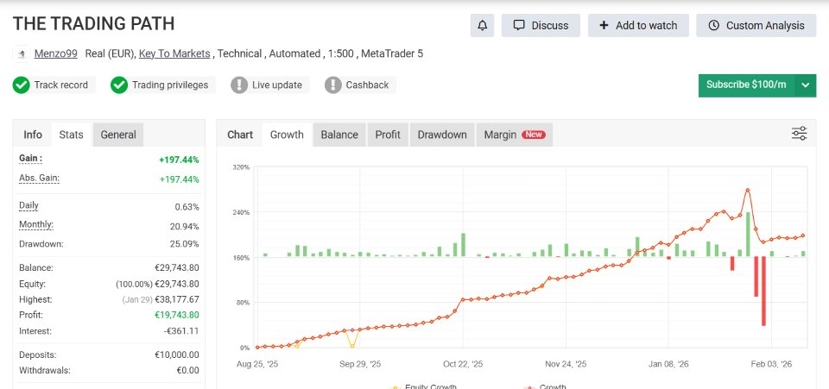Screen dimensions: 829x389
Task: Click Cashback exclamation status icon
Action: pos(333,85)
